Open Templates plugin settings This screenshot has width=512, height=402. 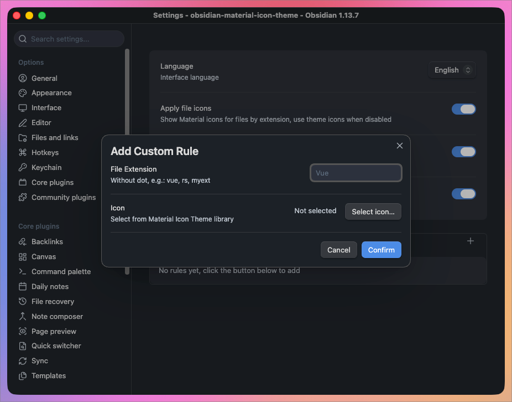[x=49, y=376]
